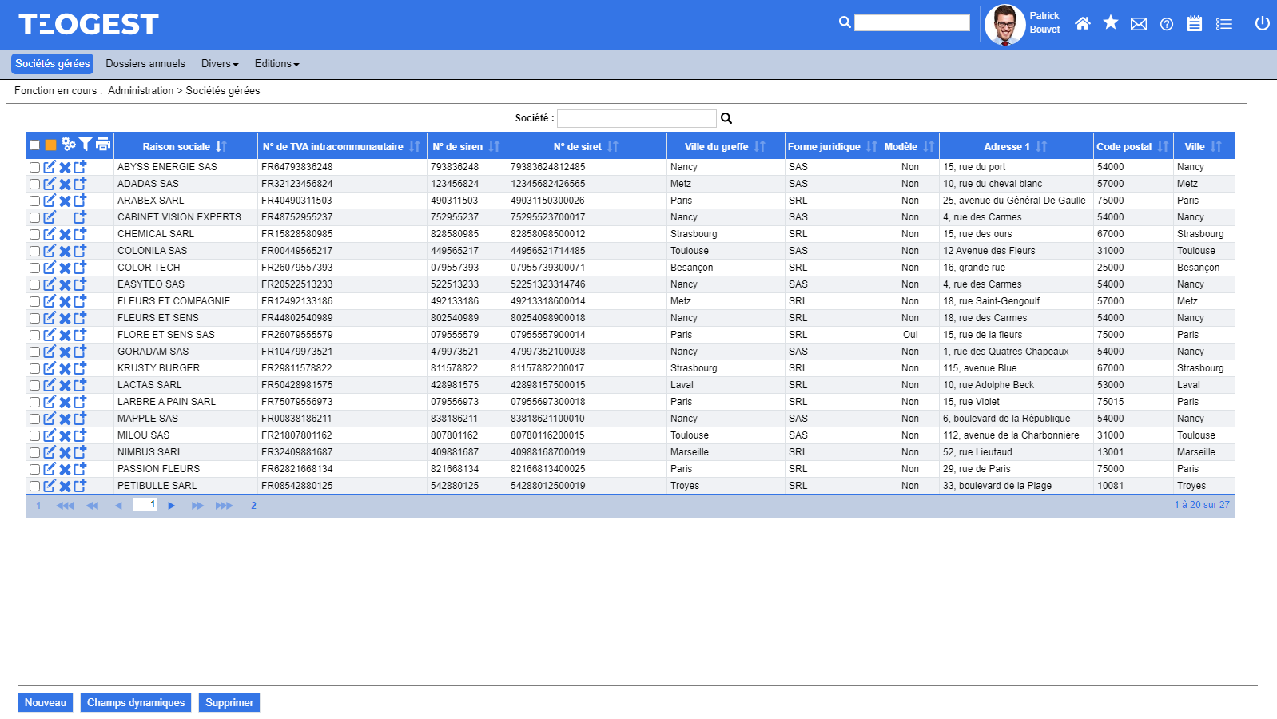Check the select-all checkbox in table header
This screenshot has width=1277, height=719.
(35, 145)
